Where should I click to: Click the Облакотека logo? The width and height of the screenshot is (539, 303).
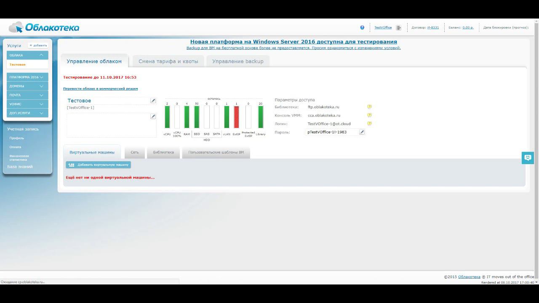[x=44, y=27]
